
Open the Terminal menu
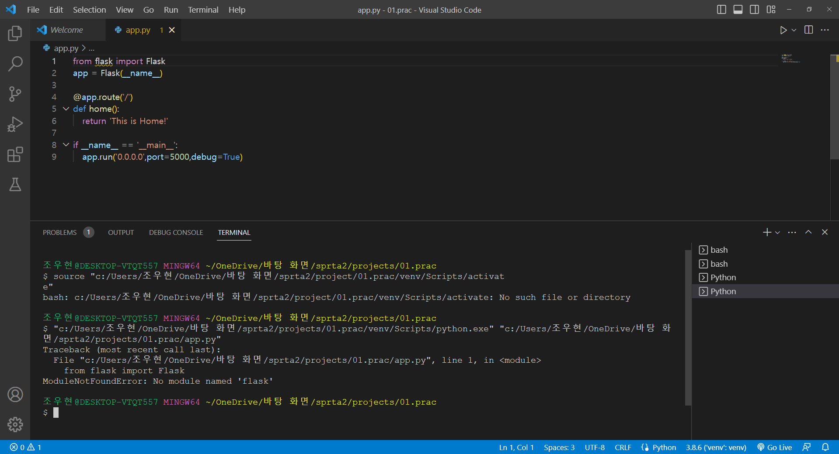203,10
